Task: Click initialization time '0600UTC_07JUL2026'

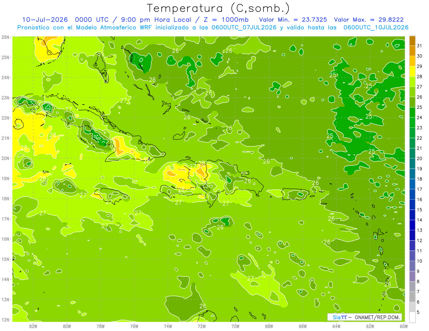Action: [x=244, y=27]
